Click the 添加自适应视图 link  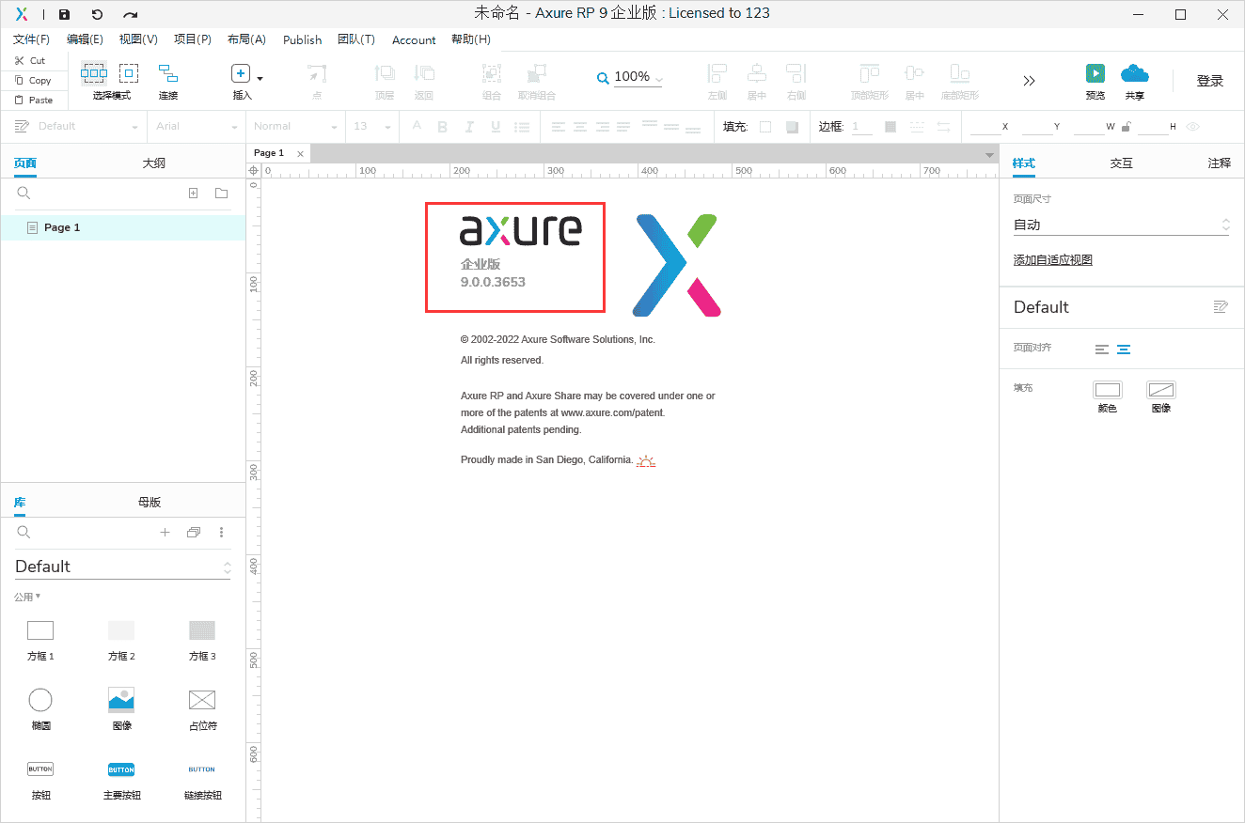pos(1052,260)
